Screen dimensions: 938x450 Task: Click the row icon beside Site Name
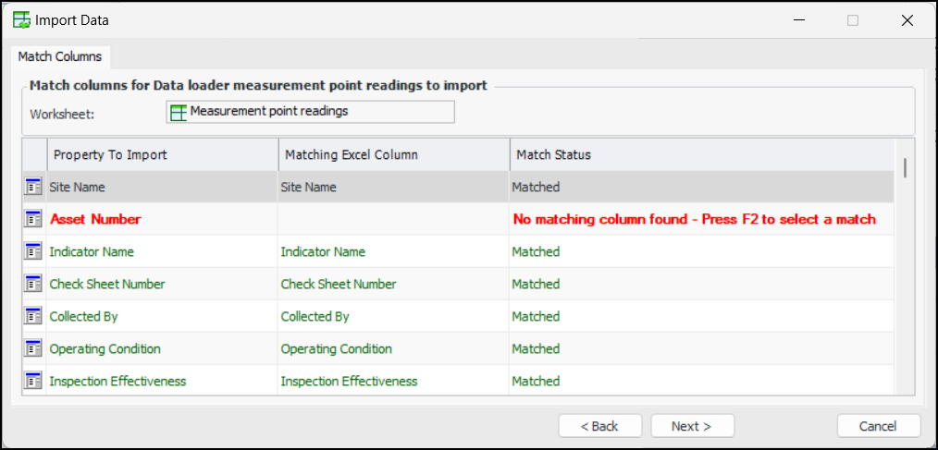33,187
